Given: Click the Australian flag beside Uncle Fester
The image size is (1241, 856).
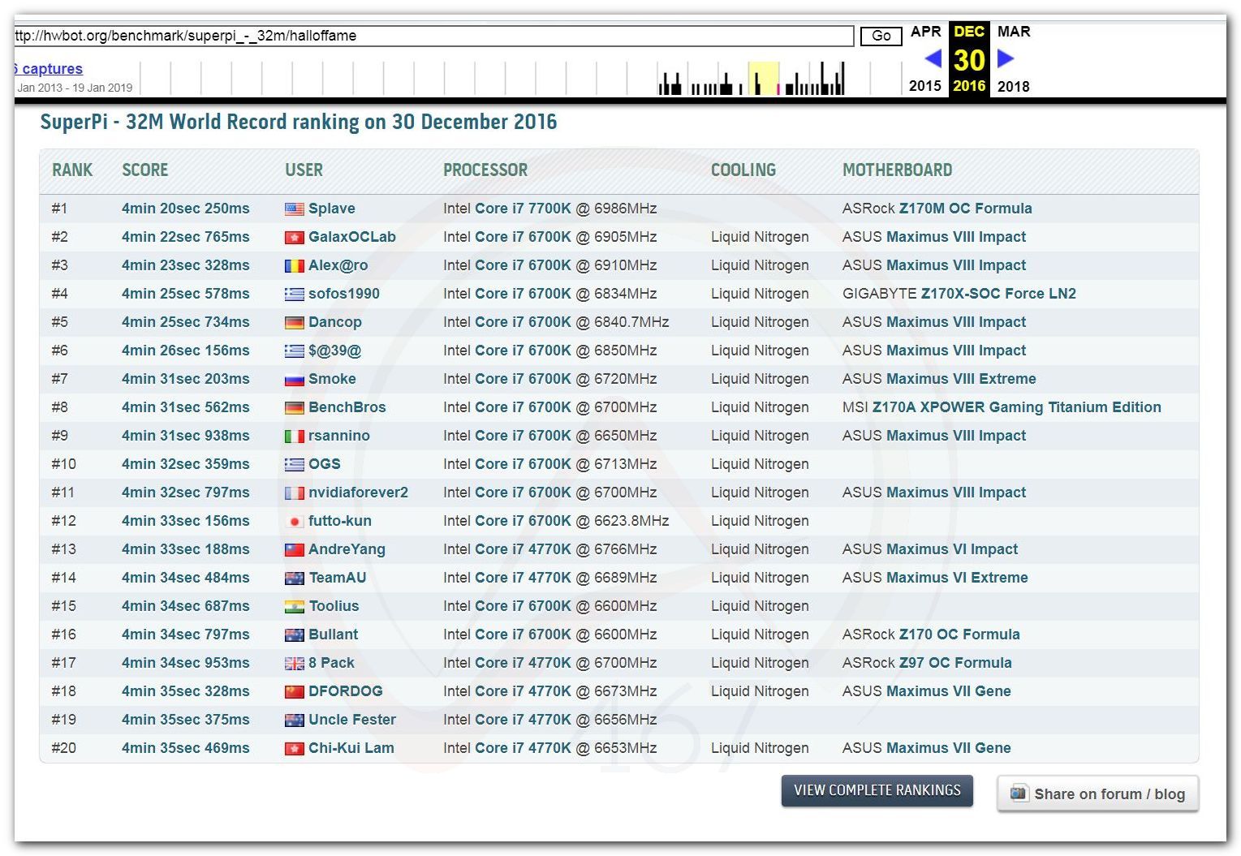Looking at the screenshot, I should 295,721.
